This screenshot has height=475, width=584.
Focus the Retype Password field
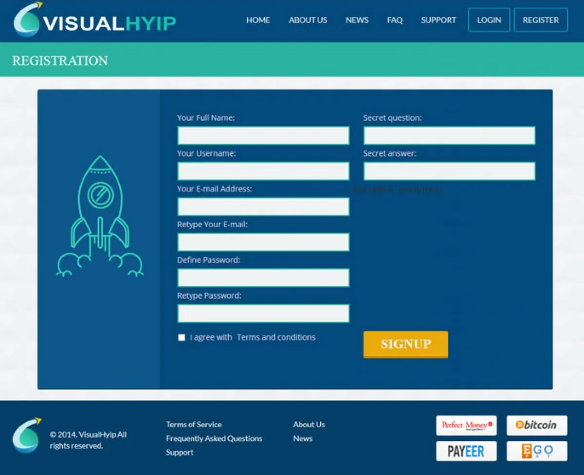click(x=263, y=313)
